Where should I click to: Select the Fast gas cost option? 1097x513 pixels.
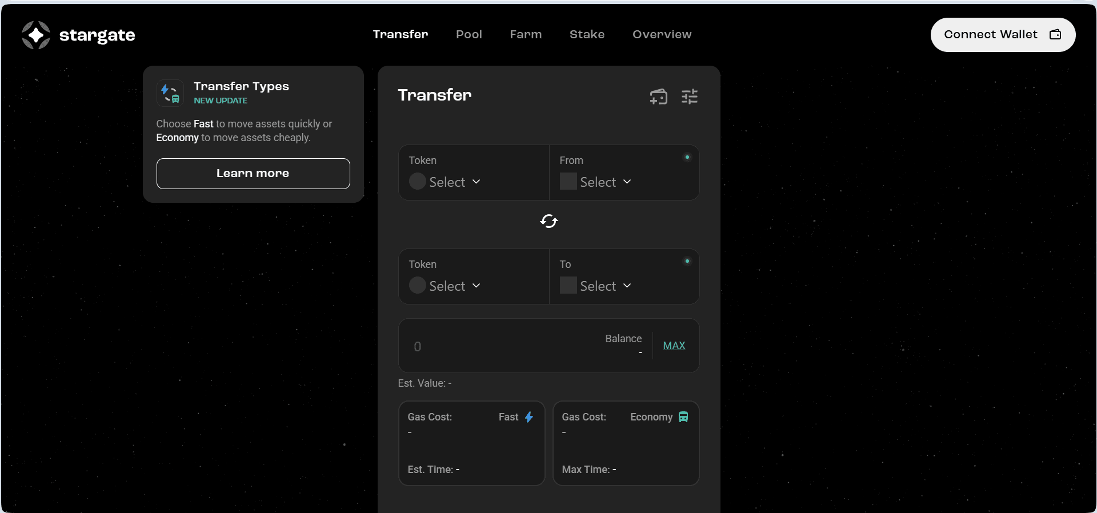(x=472, y=443)
